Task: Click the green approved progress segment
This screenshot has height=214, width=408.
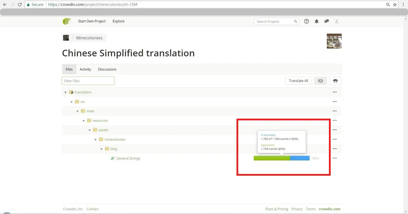Action: 272,158
